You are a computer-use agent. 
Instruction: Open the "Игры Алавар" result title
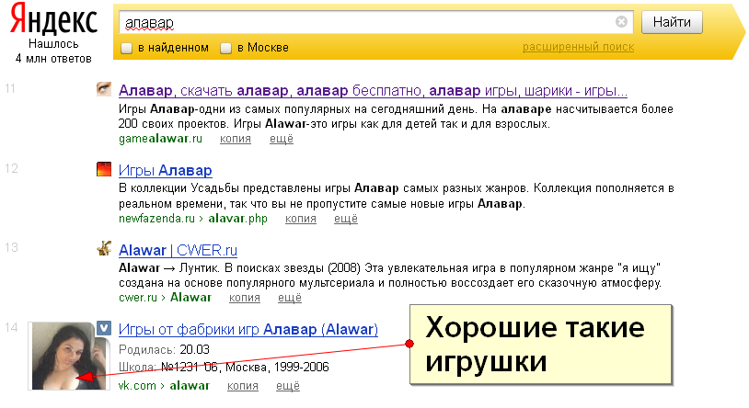[x=166, y=171]
